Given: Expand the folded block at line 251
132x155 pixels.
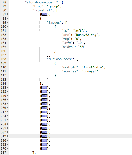Looking at the screenshot, I should [x=8, y=120].
